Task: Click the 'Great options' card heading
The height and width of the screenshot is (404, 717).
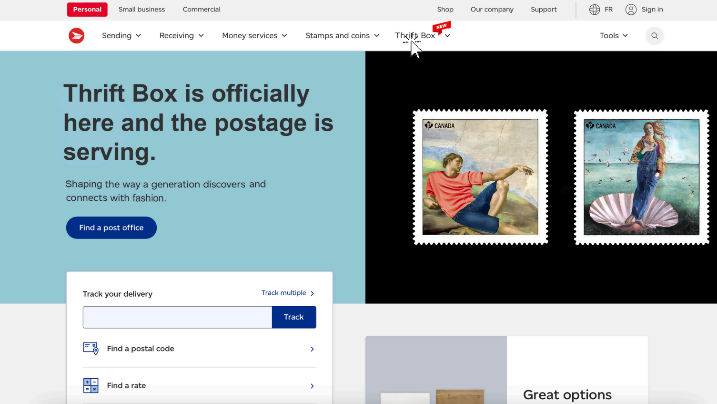Action: pyautogui.click(x=567, y=395)
